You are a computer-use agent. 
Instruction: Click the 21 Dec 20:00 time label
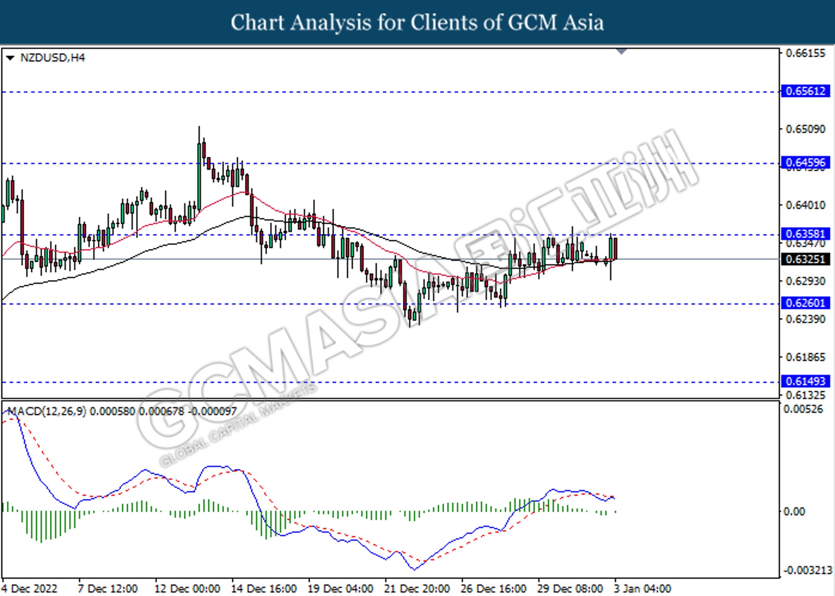417,589
